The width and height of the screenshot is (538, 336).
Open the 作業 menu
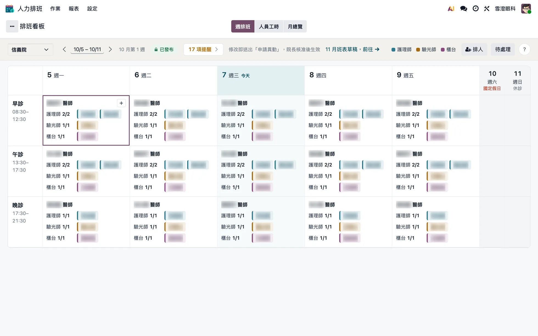tap(55, 9)
